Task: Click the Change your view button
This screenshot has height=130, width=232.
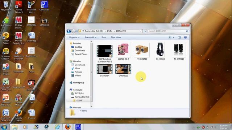Action: pos(170,38)
